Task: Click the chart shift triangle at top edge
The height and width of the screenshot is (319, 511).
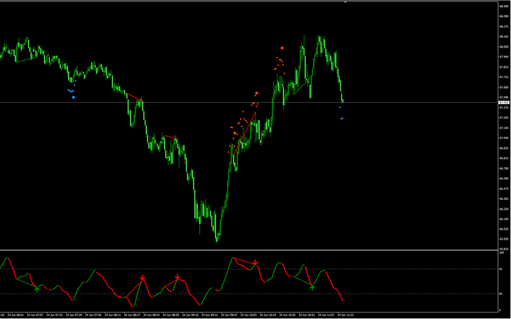Action: 345,3
